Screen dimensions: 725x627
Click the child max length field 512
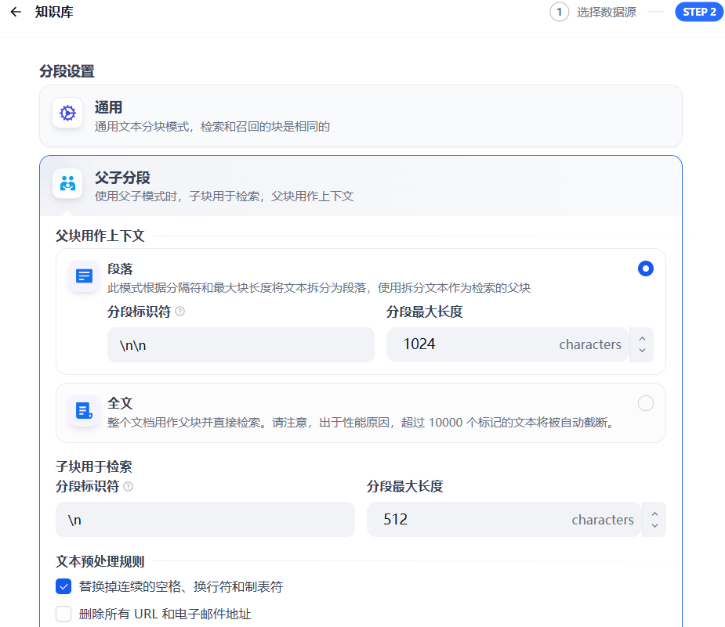click(504, 520)
